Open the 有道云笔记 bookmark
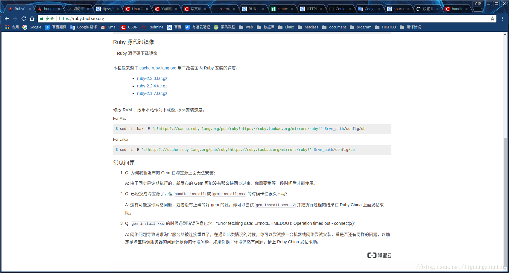 197,27
